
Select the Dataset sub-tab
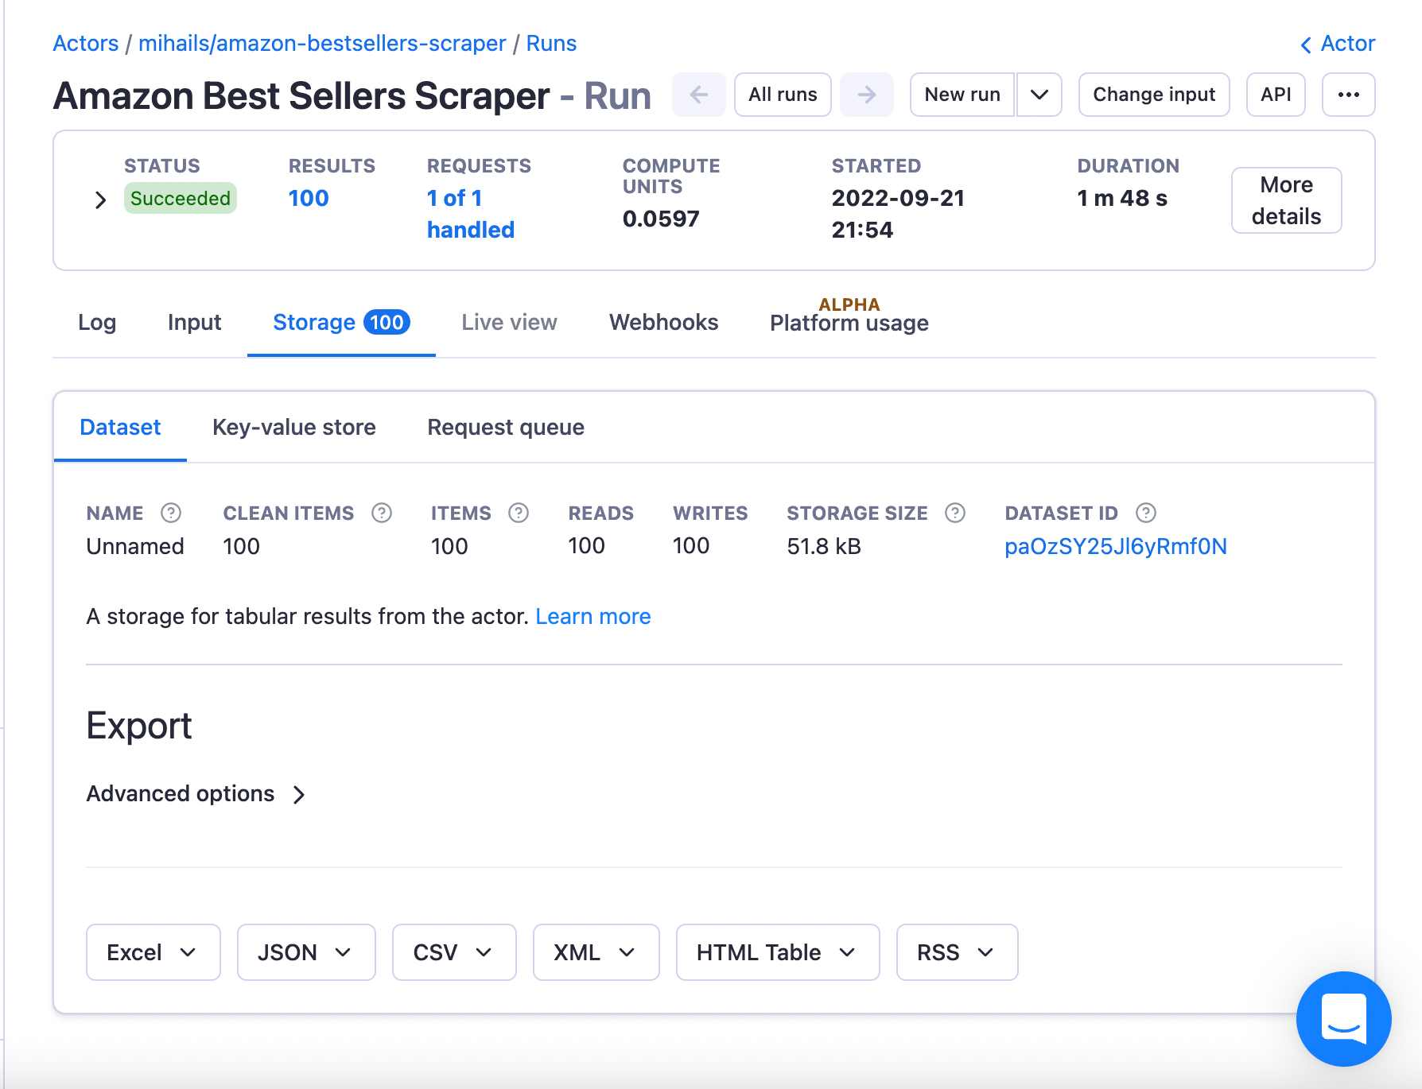pyautogui.click(x=120, y=428)
